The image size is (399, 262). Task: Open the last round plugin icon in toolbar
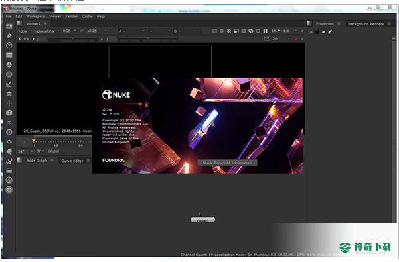[x=9, y=190]
